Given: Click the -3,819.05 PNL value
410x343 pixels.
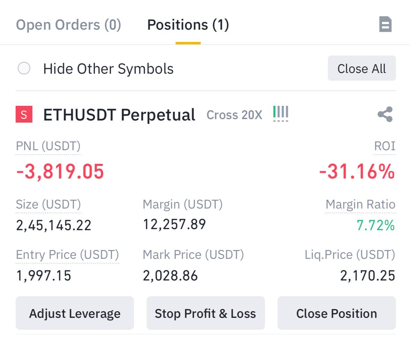Looking at the screenshot, I should click(x=60, y=171).
